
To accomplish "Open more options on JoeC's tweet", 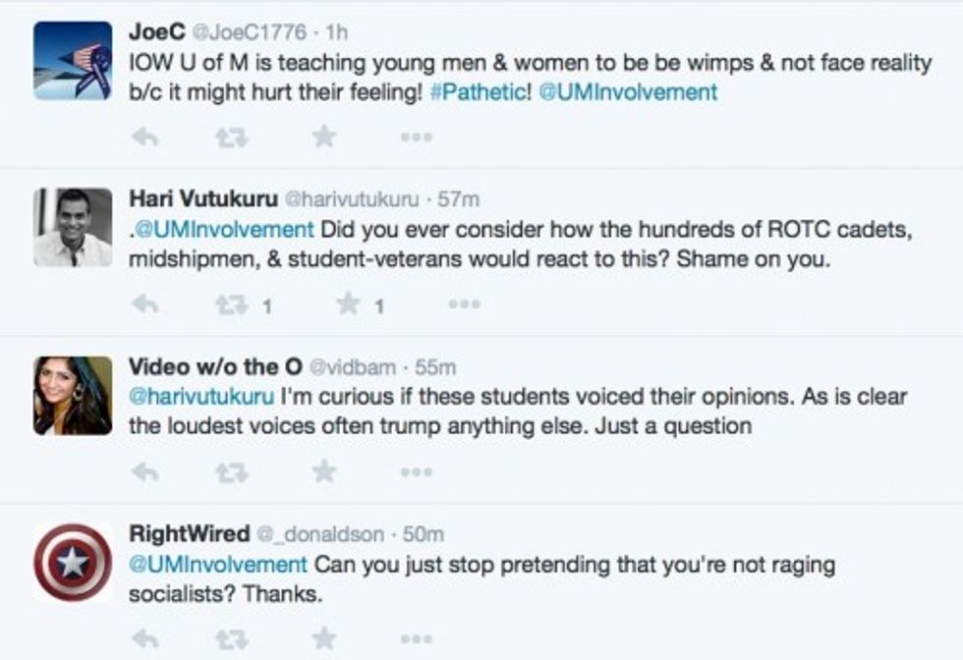I will tap(416, 138).
